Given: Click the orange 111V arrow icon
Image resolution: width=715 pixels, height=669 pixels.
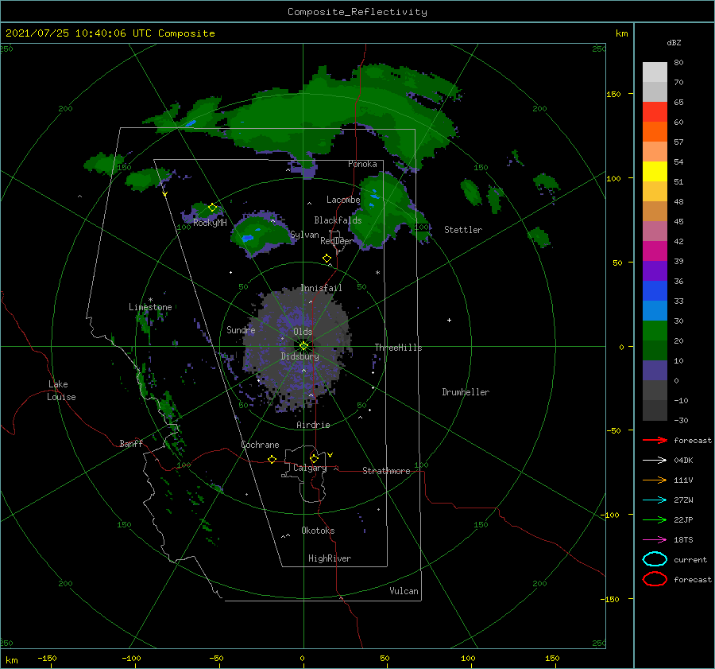Looking at the screenshot, I should 655,480.
